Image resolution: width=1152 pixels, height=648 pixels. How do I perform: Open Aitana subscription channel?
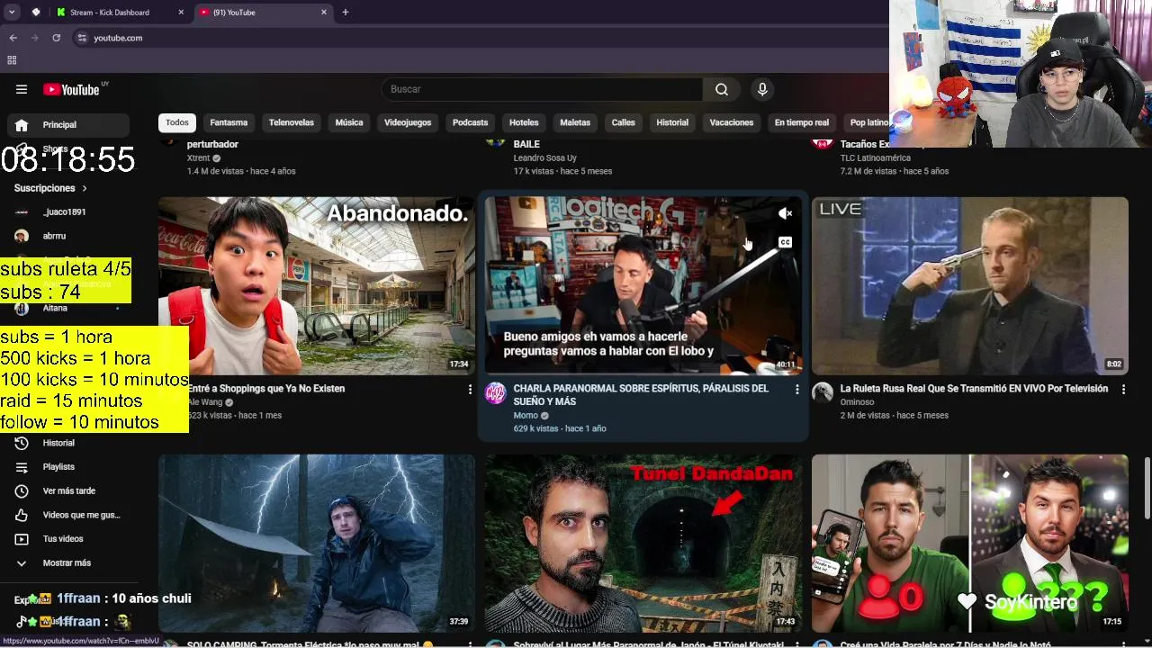tap(68, 308)
